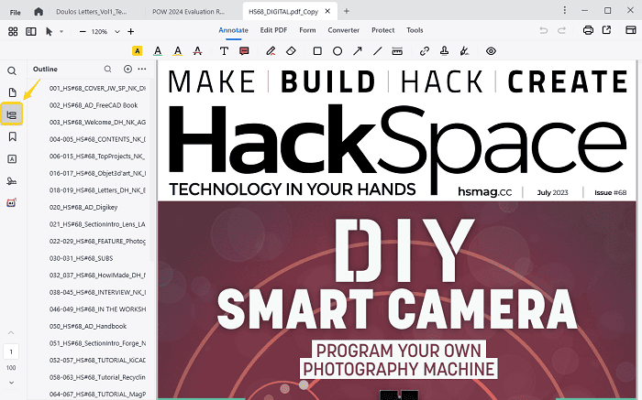Open the Outline panel icon in sidebar
The height and width of the screenshot is (400, 642).
click(x=12, y=114)
